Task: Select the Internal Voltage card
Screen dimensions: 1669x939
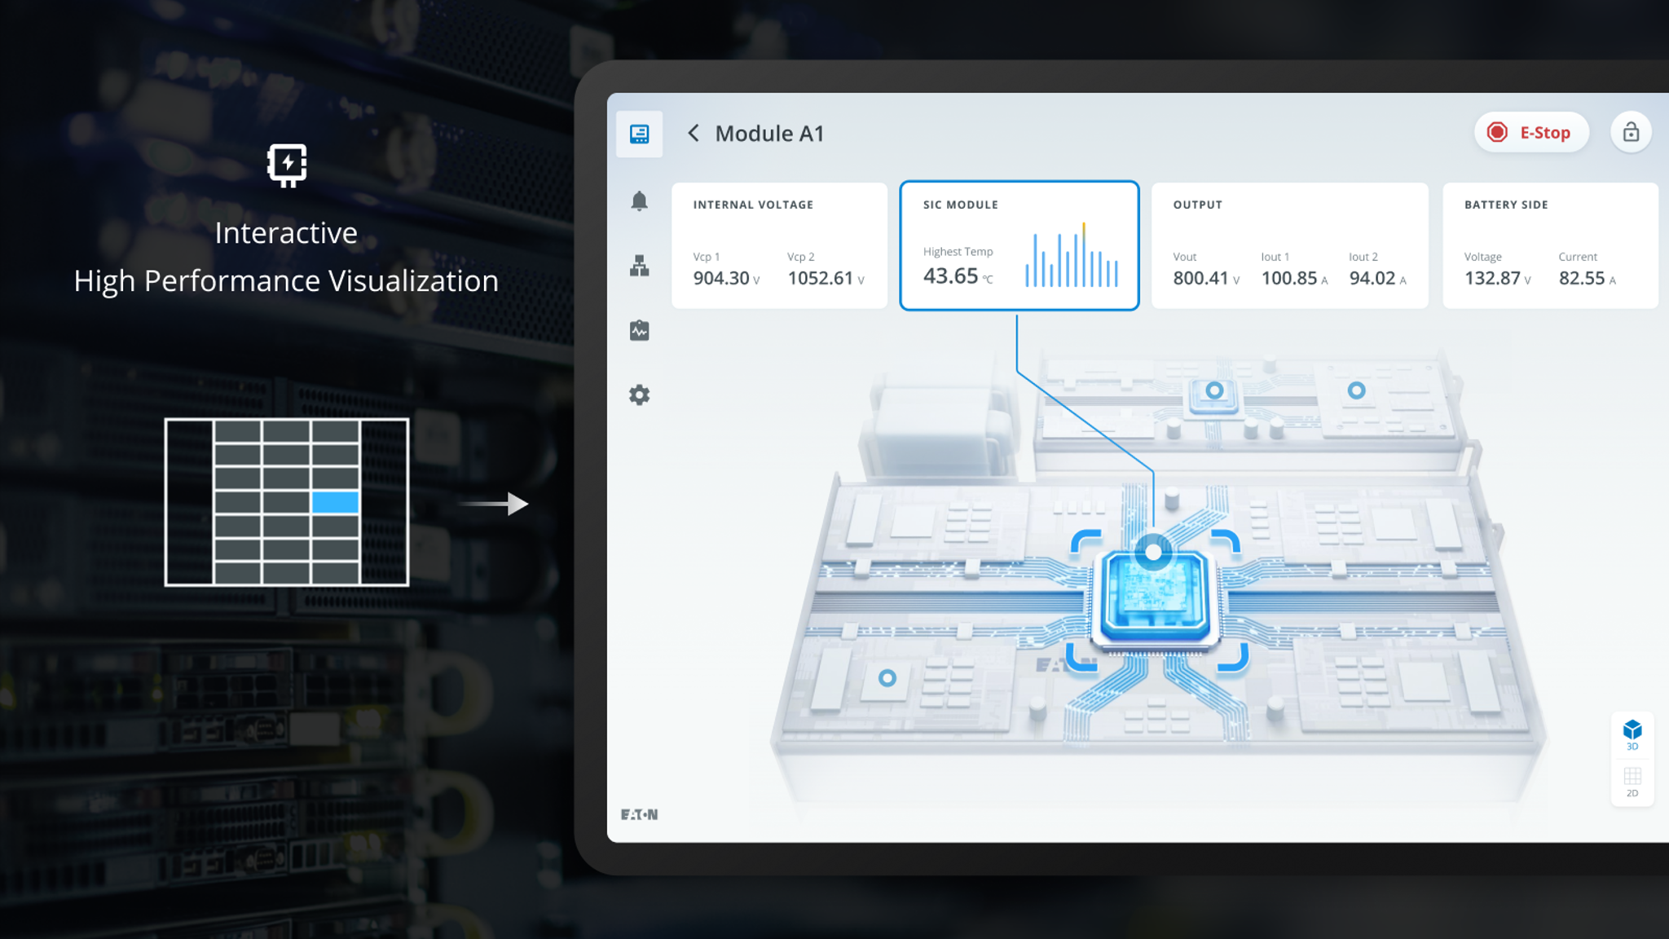Action: coord(779,245)
